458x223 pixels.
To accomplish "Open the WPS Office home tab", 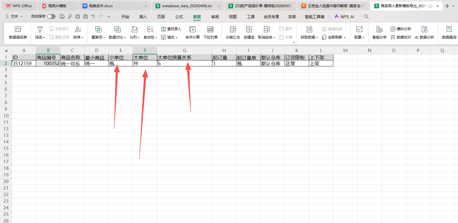I will [x=19, y=6].
